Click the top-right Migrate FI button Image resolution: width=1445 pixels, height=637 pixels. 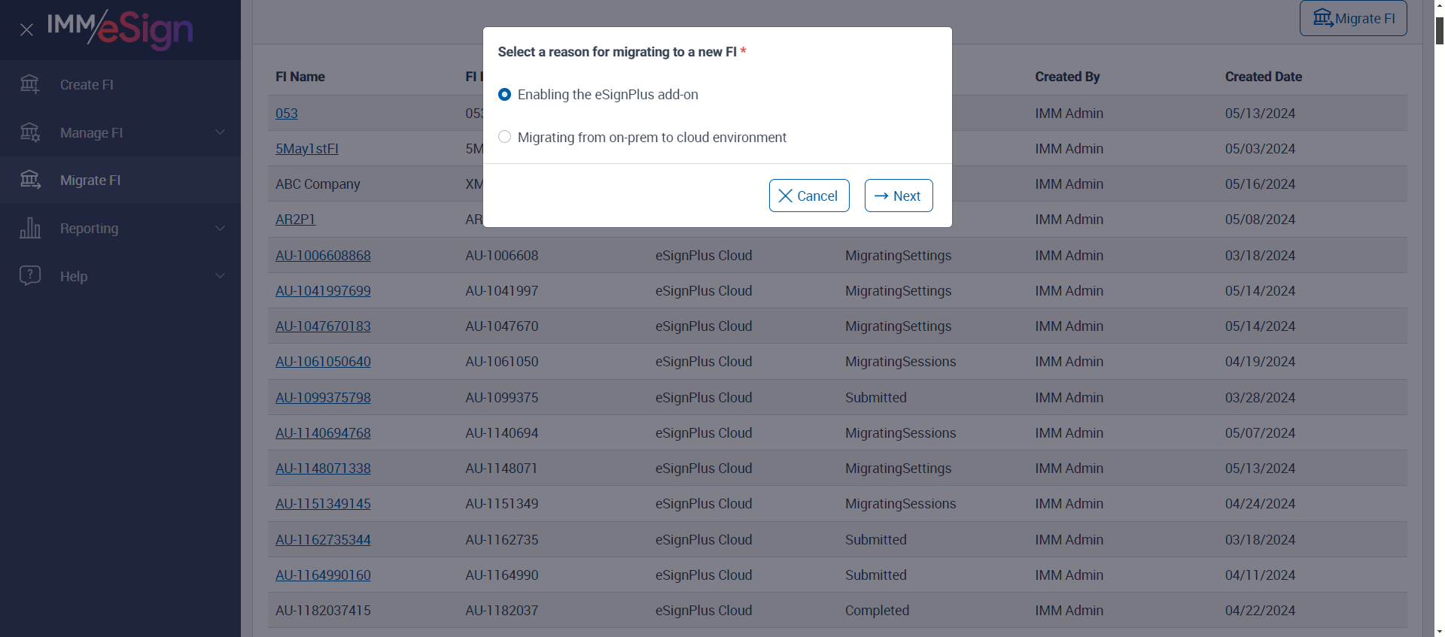[1352, 18]
